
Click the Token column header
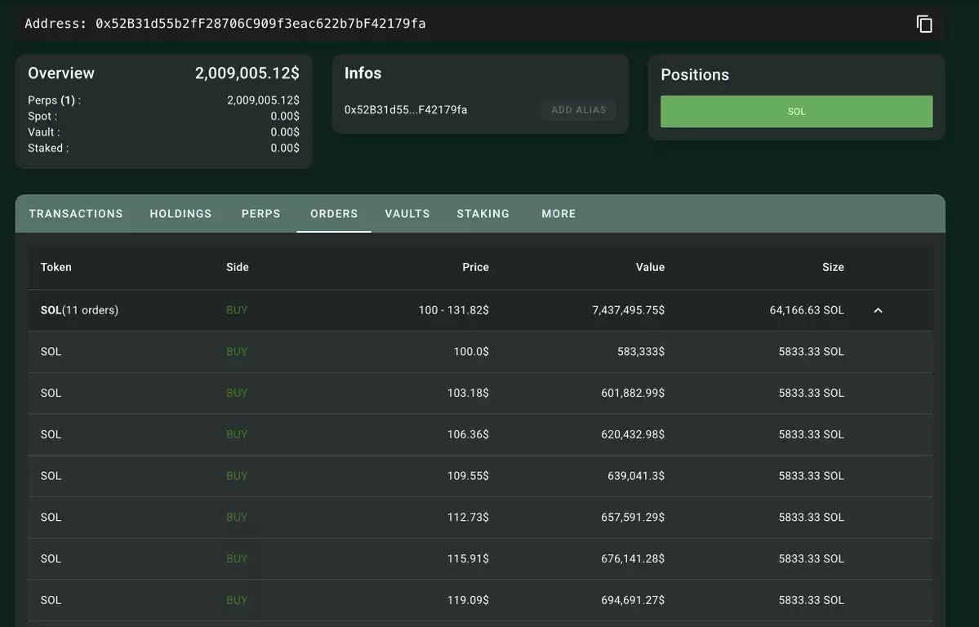56,267
